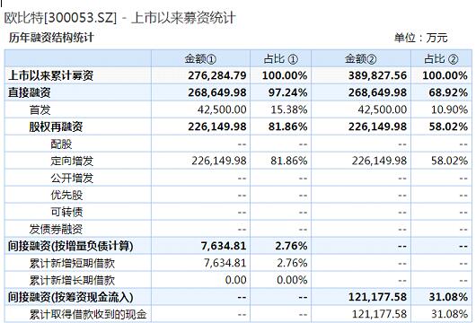
Task: Click the 金额② column header
Action: (361, 58)
